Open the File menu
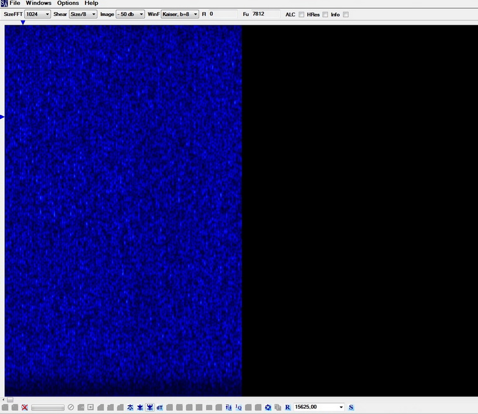This screenshot has height=414, width=478. click(15, 3)
